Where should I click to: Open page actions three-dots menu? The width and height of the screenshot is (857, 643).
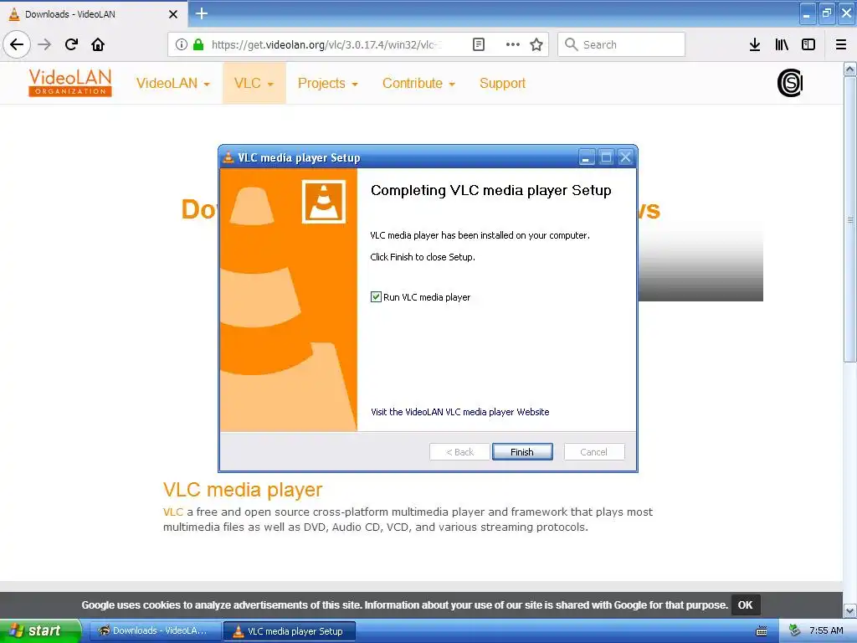(x=513, y=44)
